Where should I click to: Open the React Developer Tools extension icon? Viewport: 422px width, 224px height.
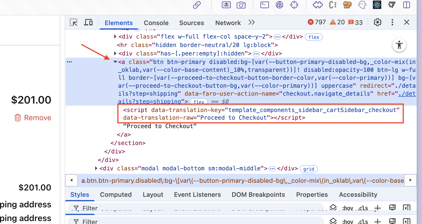click(x=377, y=5)
